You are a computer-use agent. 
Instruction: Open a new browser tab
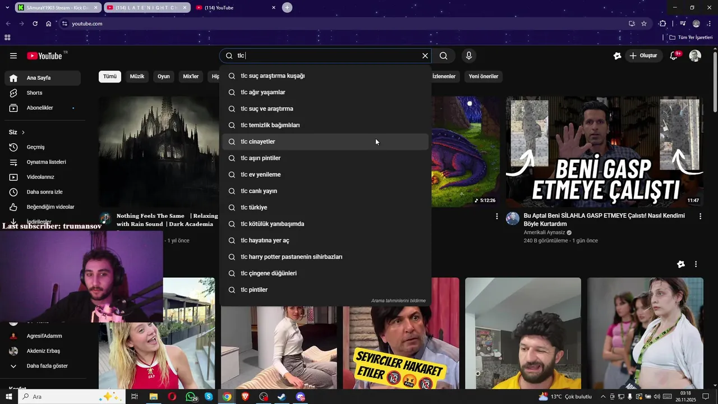pos(287,8)
